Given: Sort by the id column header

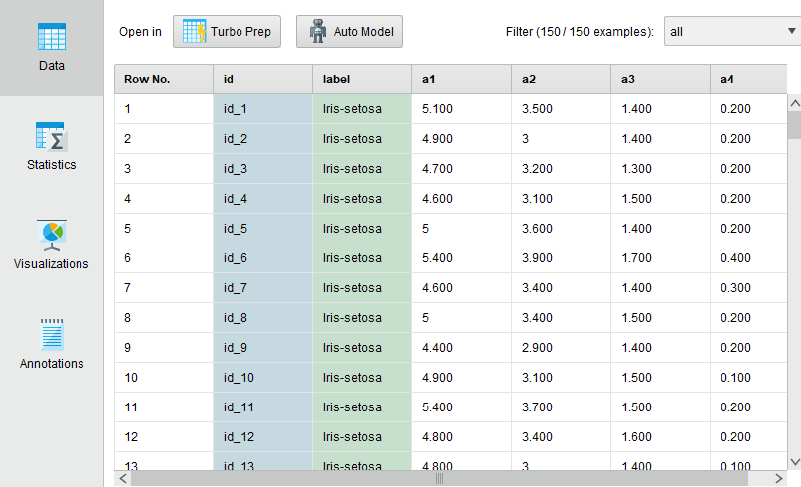Looking at the screenshot, I should click(262, 80).
